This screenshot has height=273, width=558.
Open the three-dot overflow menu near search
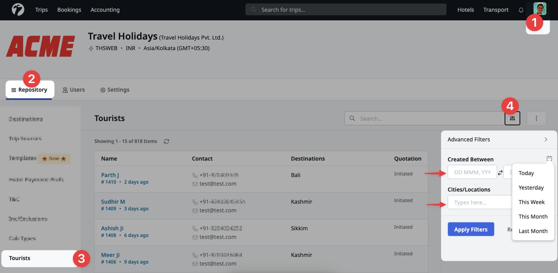click(x=536, y=118)
